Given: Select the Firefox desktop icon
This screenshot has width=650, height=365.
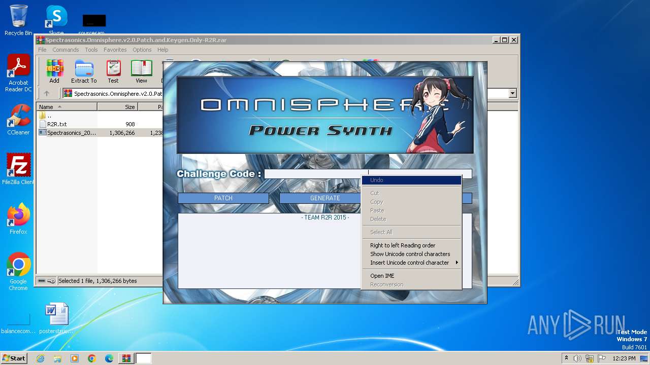Looking at the screenshot, I should coord(18,218).
